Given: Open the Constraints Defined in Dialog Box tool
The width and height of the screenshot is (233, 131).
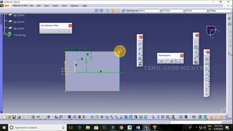Looking at the screenshot, I should click(x=196, y=43).
